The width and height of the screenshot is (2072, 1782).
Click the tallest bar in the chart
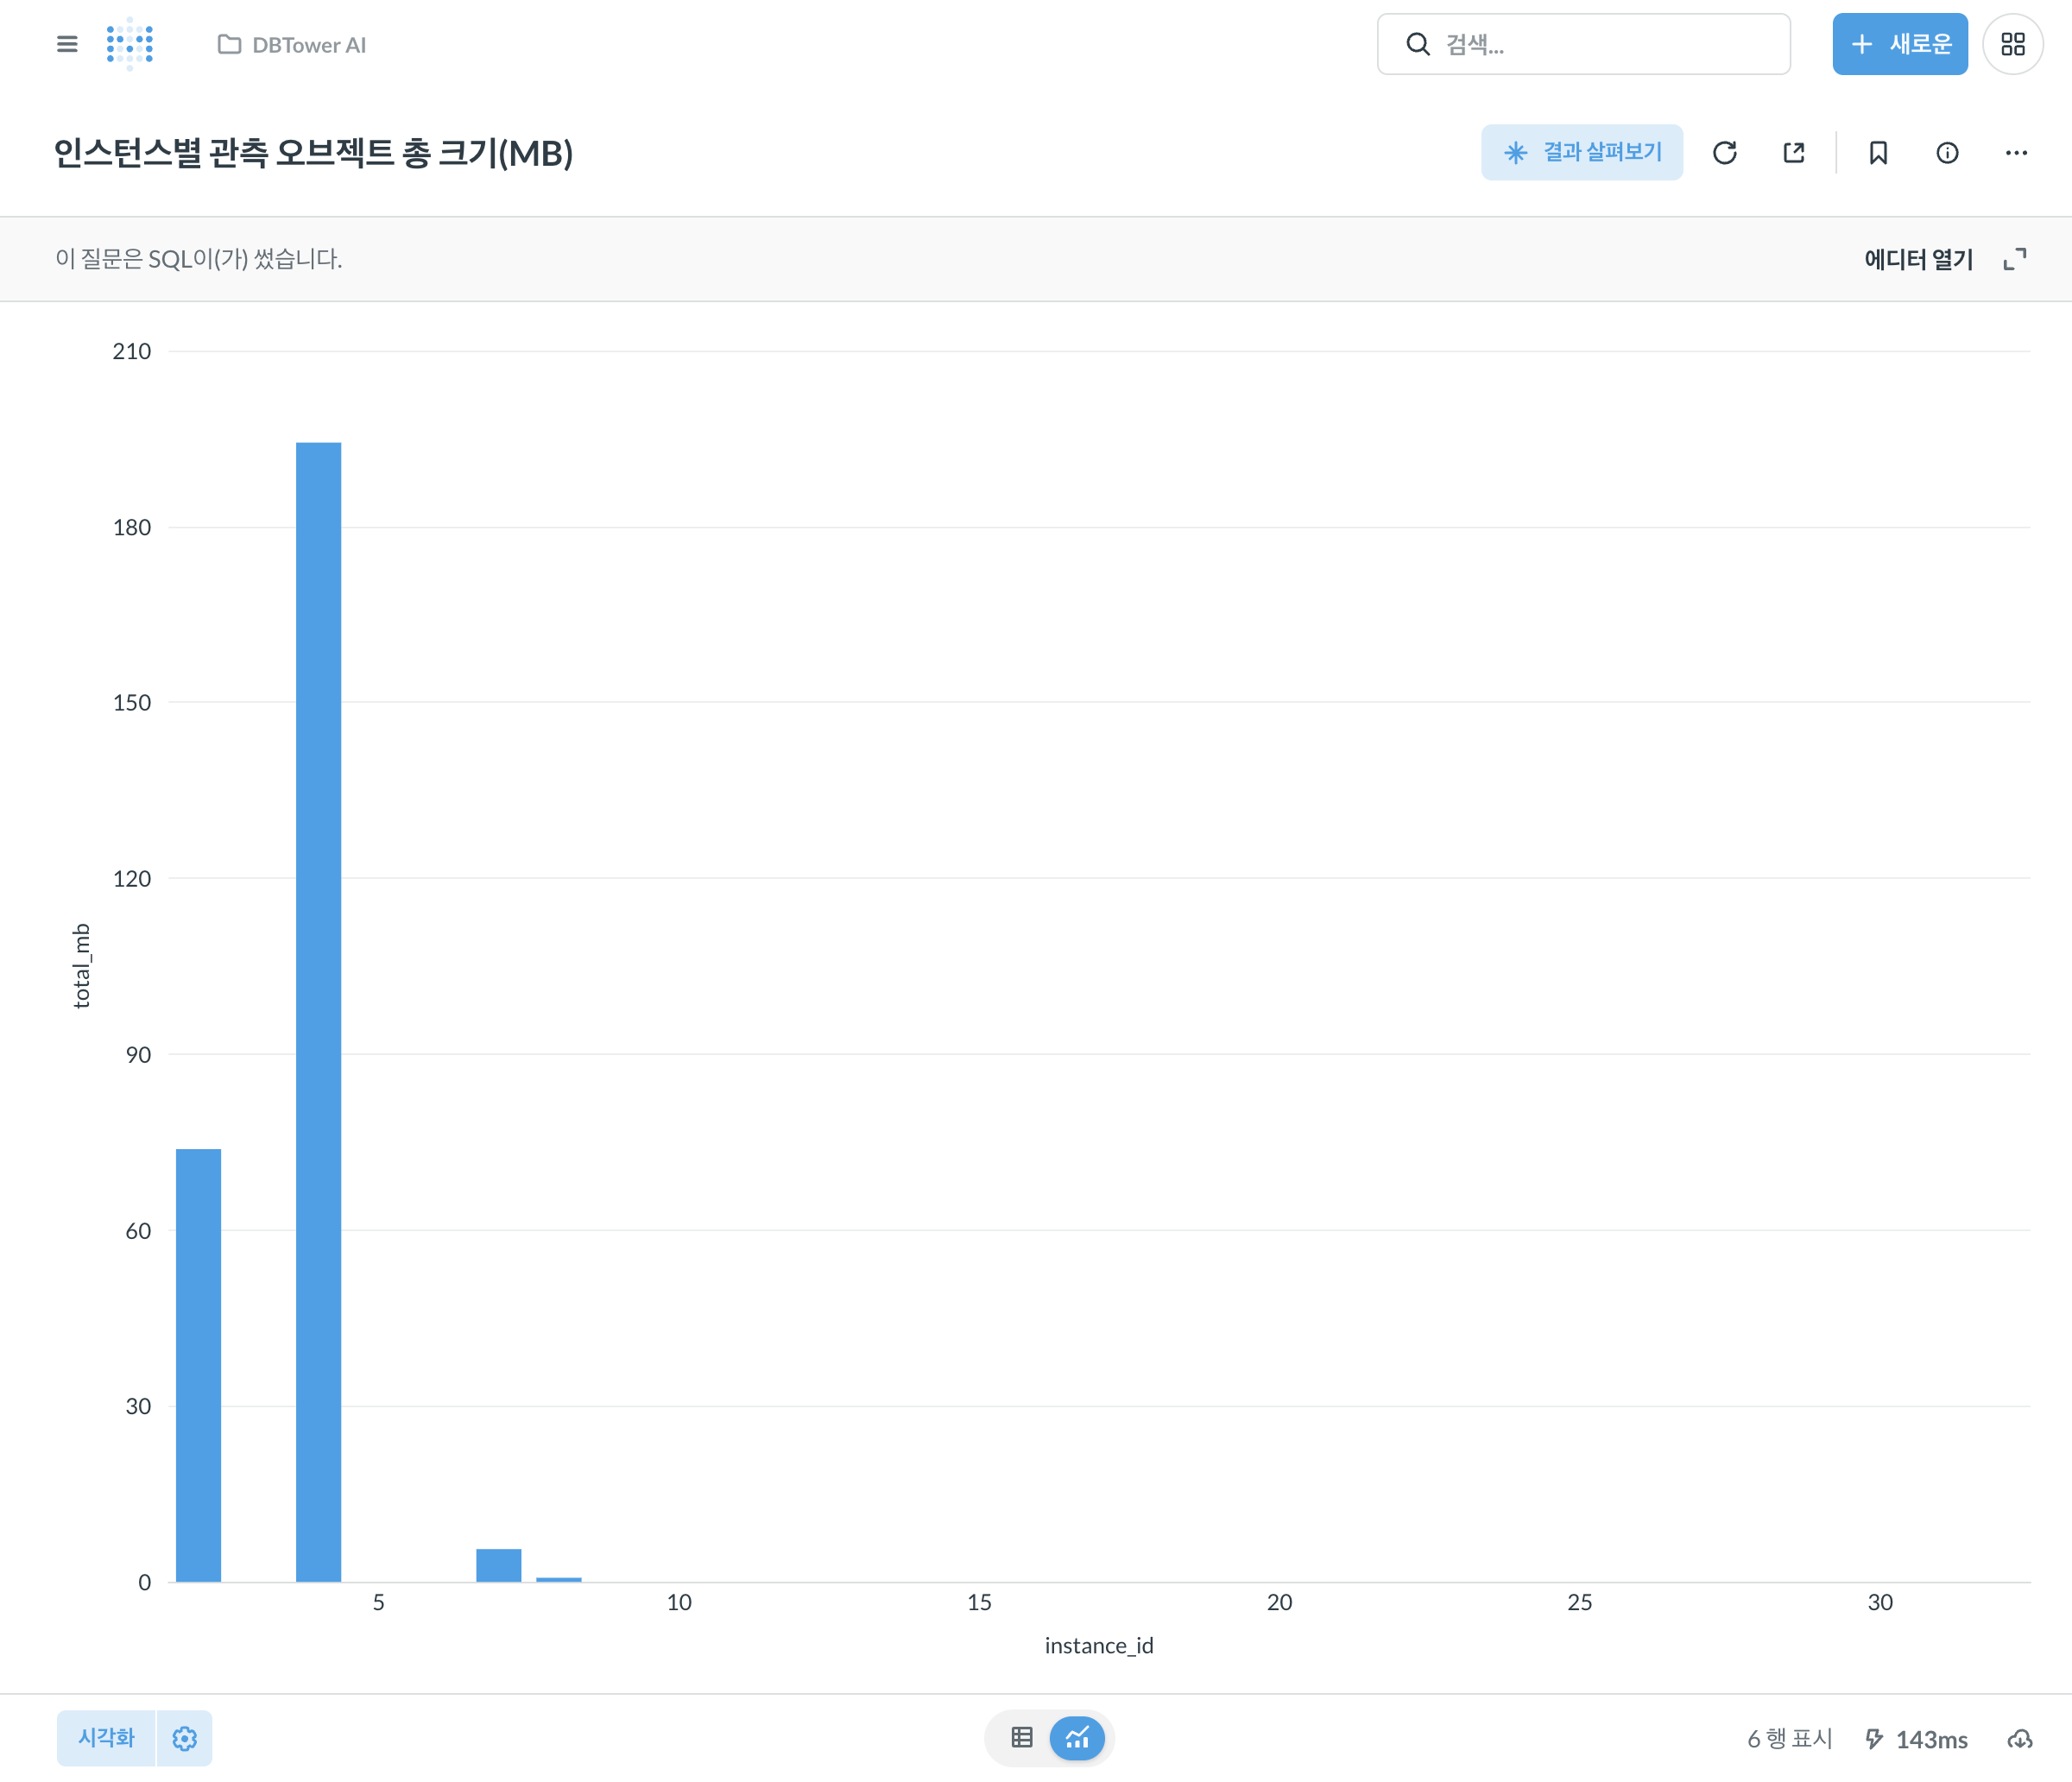(x=318, y=1011)
